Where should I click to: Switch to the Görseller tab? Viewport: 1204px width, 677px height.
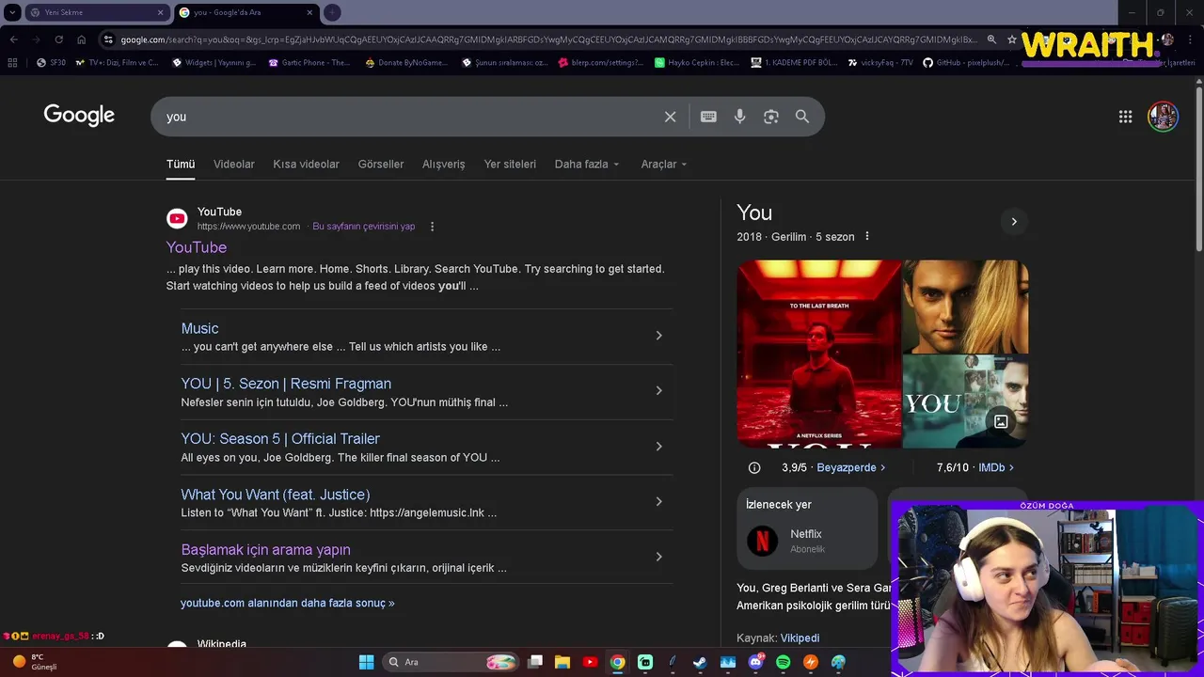click(381, 164)
